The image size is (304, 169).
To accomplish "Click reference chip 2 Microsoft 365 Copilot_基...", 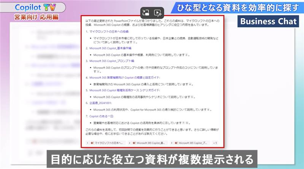I will tap(147, 143).
